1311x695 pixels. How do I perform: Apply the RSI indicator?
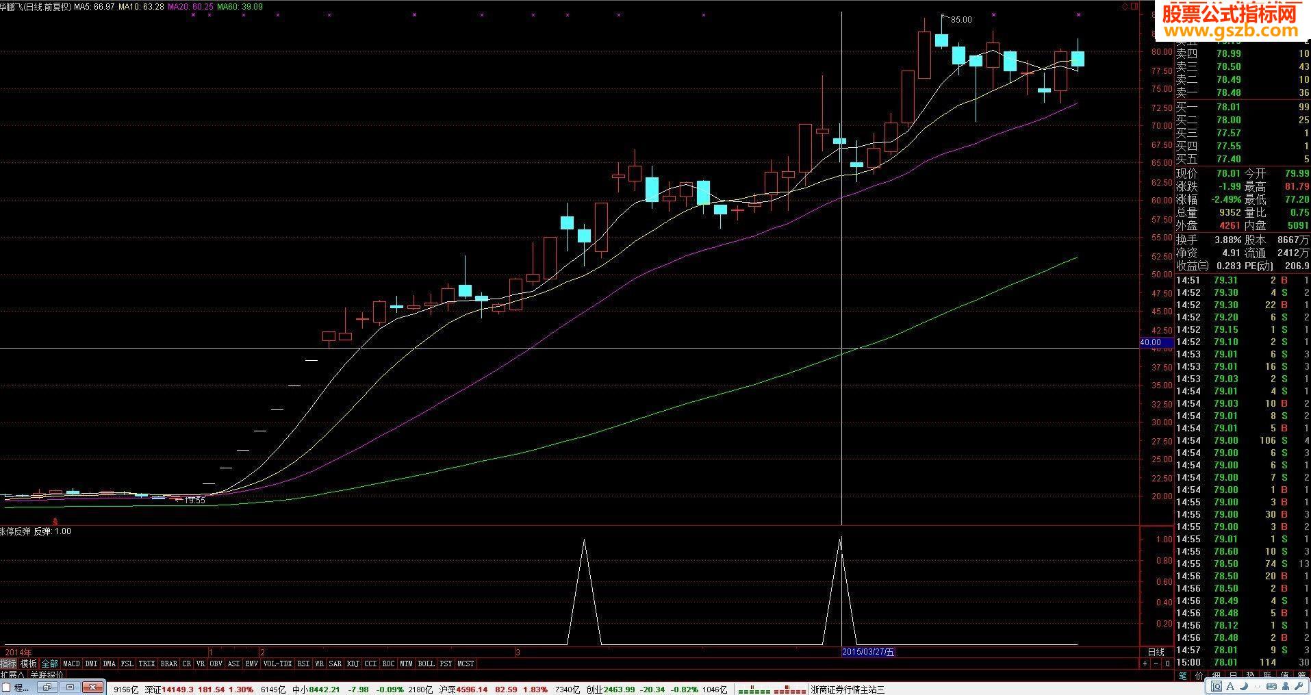(x=303, y=664)
